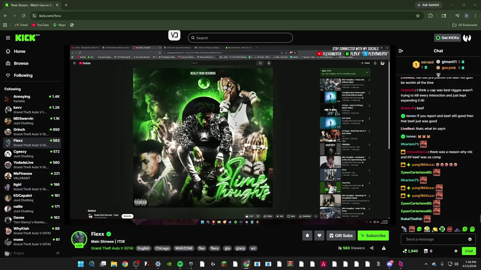Open the Grand Theft Auto V (GTA) category link

pyautogui.click(x=112, y=248)
